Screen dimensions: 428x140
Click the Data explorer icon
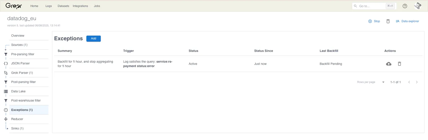pos(398,21)
